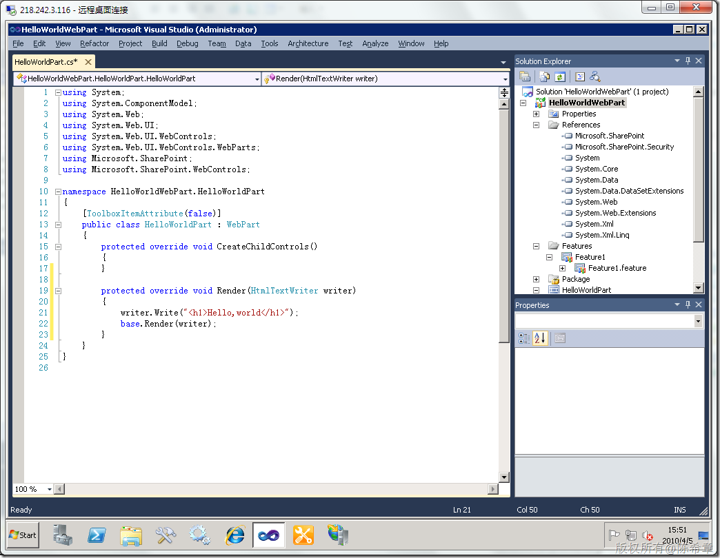This screenshot has width=720, height=558.
Task: Open the Properties panel object dropdown
Action: [x=698, y=321]
